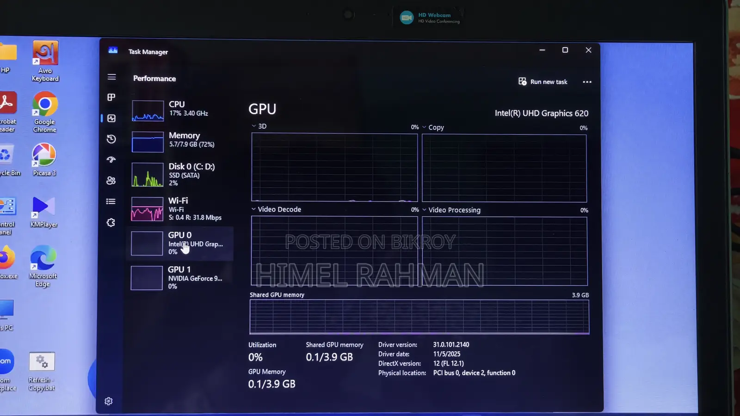
Task: Select the Performance page icon in sidebar
Action: click(x=111, y=118)
